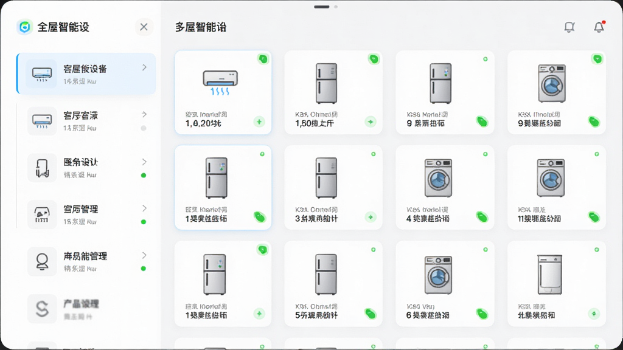Click the icon beside 宫房管理 in the sidebar
Screen dimensions: 623x350
(42, 214)
